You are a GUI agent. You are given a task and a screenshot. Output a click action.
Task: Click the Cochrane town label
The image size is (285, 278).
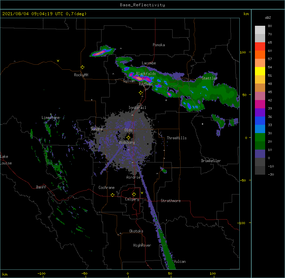pos(106,188)
